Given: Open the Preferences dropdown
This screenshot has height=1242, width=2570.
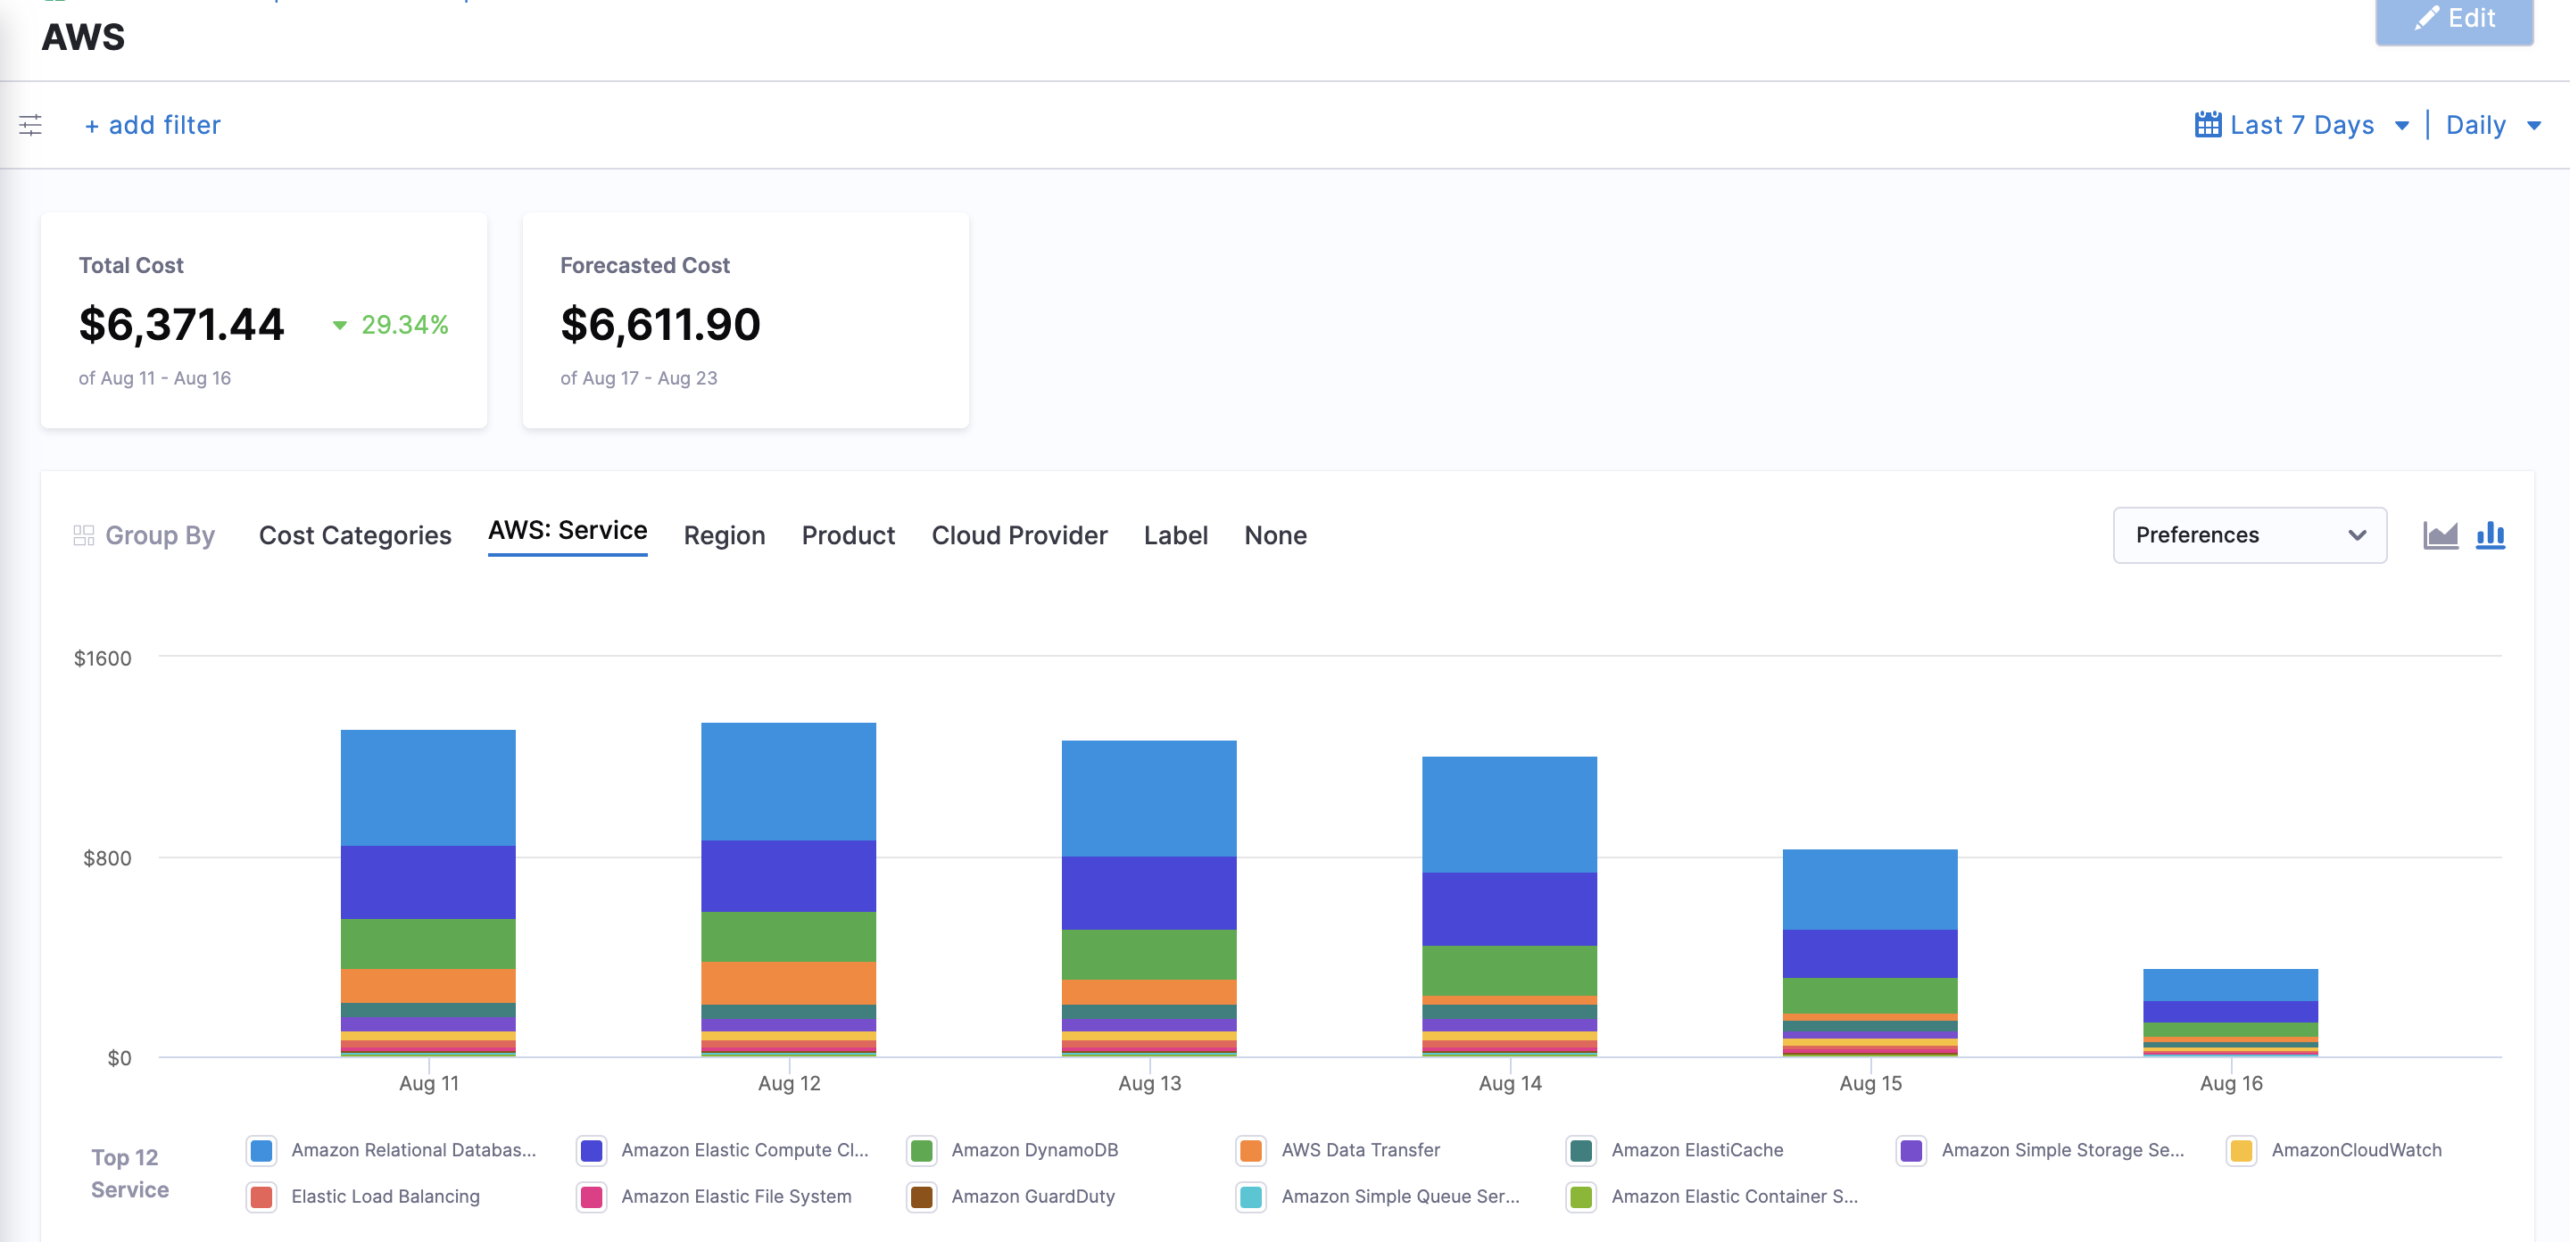Looking at the screenshot, I should tap(2249, 534).
